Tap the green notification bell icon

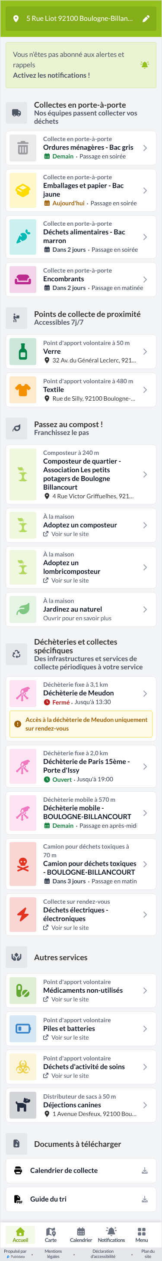(144, 65)
